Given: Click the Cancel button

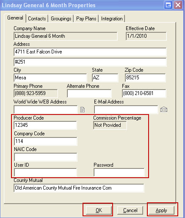Looking at the screenshot, I should coord(130,210).
